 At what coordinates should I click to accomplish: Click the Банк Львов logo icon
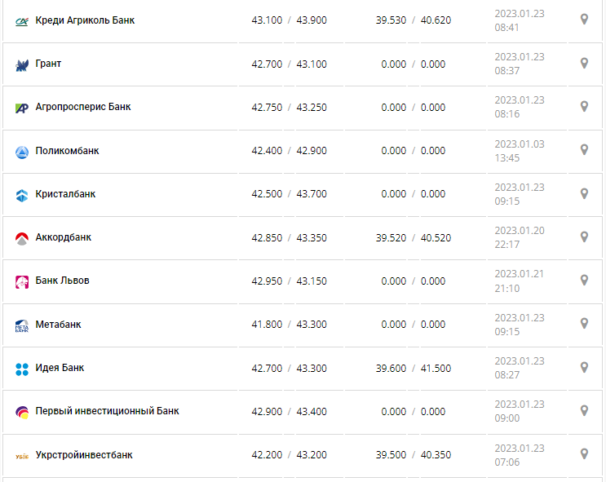click(22, 281)
